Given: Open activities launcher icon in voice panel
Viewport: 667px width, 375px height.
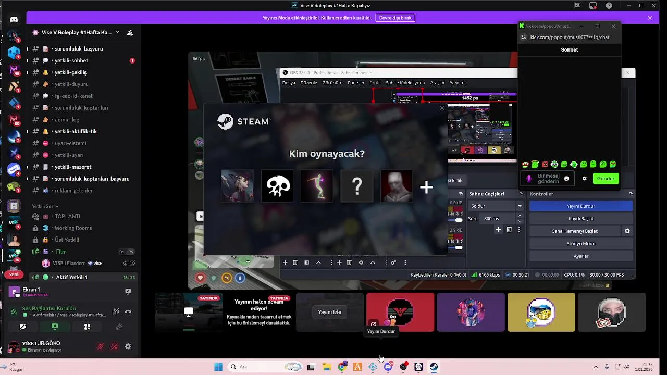Looking at the screenshot, I should [x=87, y=327].
